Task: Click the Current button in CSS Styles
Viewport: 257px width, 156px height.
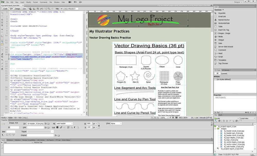Action: tap(224, 73)
